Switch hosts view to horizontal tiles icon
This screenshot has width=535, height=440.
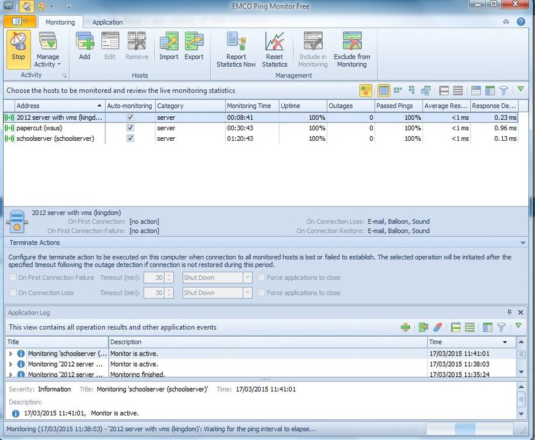[x=398, y=90]
